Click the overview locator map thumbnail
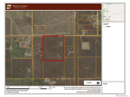 pos(113,12)
